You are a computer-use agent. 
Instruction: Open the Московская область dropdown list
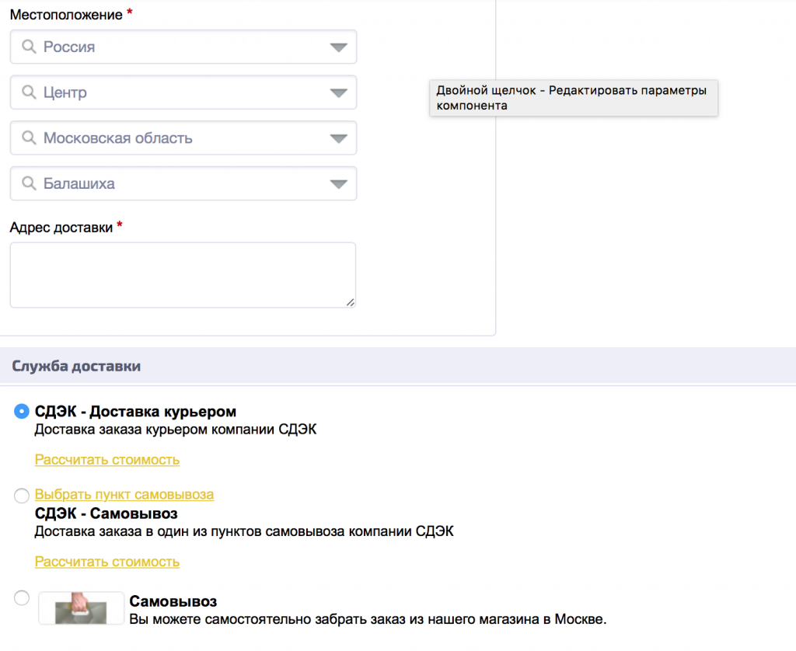pyautogui.click(x=339, y=138)
